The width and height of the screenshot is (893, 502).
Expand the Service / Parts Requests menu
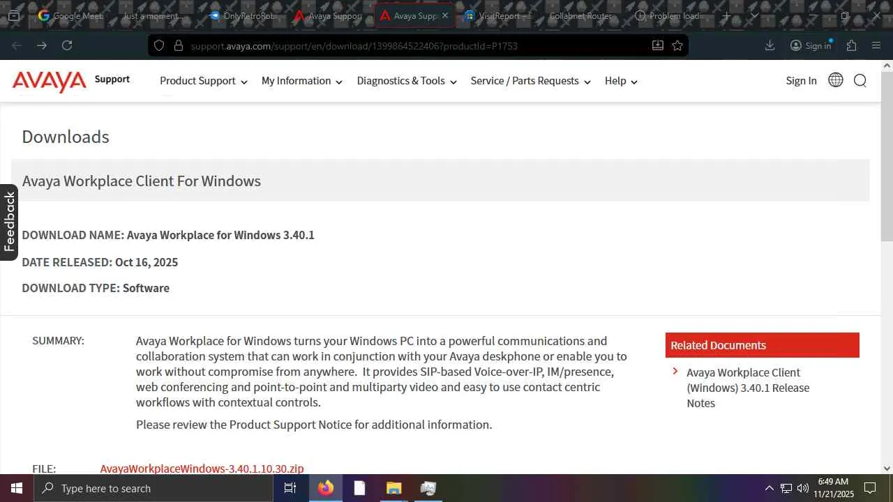coord(531,81)
